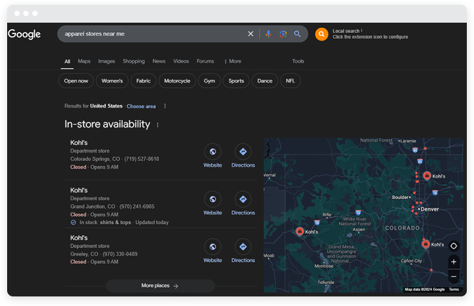Get Directions to Kohl's Grand Junction
474x306 pixels.
coord(243,199)
